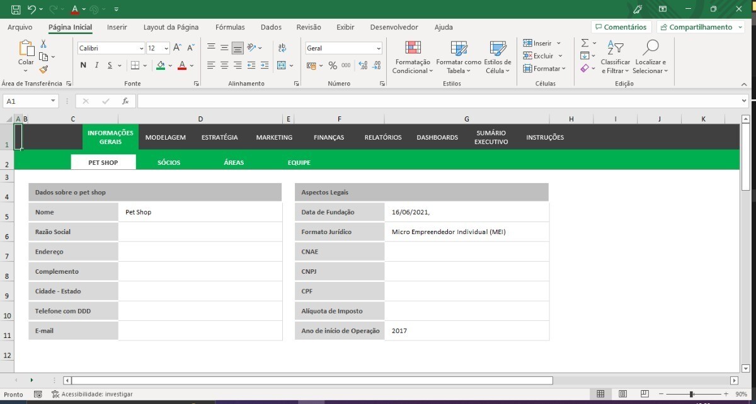This screenshot has height=404, width=756.
Task: Switch to Page Layout view in status bar
Action: point(622,394)
